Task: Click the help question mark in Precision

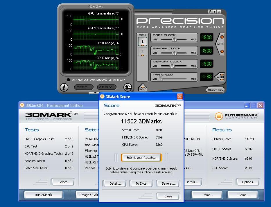Action: click(x=210, y=12)
